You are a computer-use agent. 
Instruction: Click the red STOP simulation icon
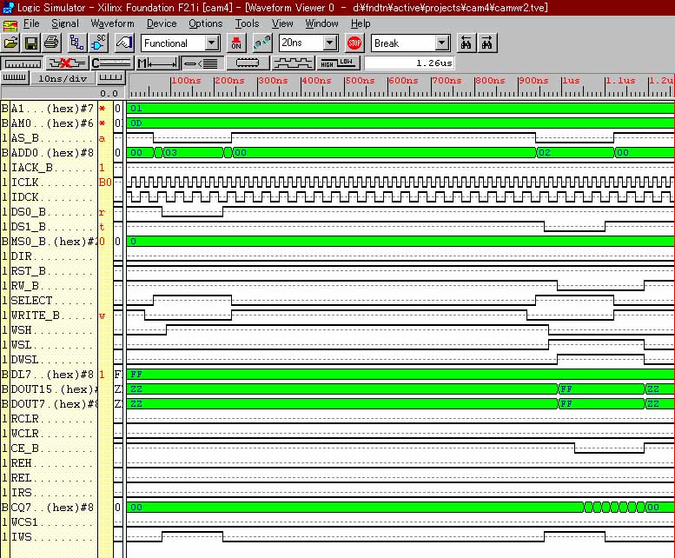tap(354, 43)
